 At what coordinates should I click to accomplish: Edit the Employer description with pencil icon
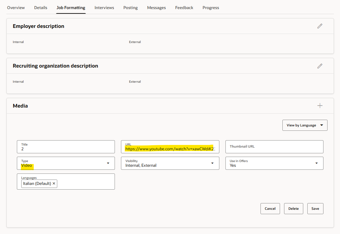coord(320,26)
